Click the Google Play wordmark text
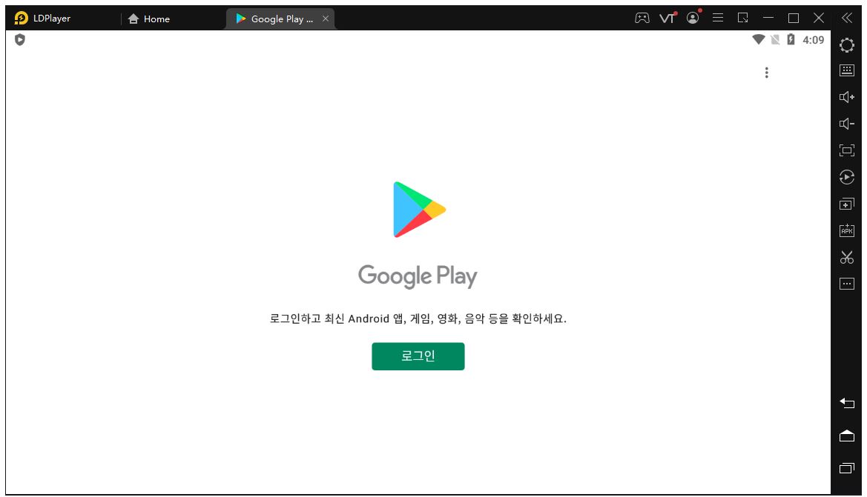The image size is (867, 497). (418, 276)
